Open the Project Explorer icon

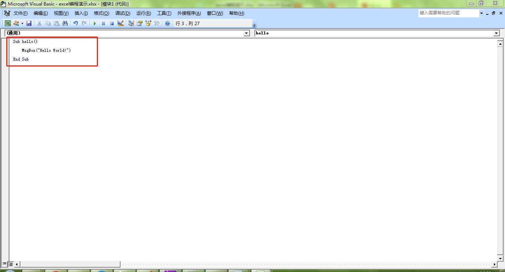131,23
